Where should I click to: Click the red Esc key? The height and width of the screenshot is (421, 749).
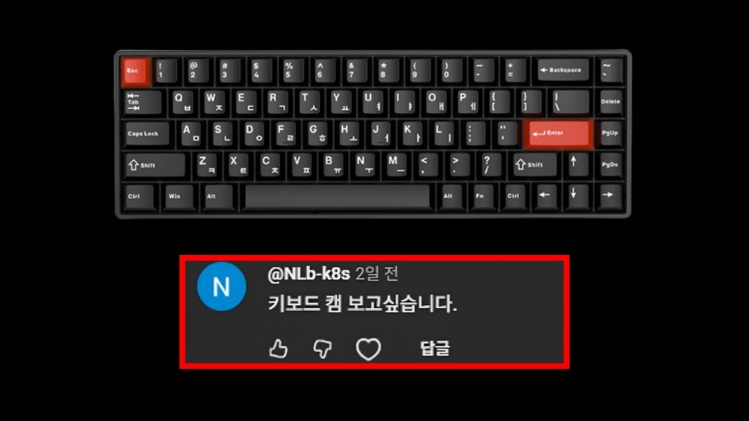[x=135, y=71]
